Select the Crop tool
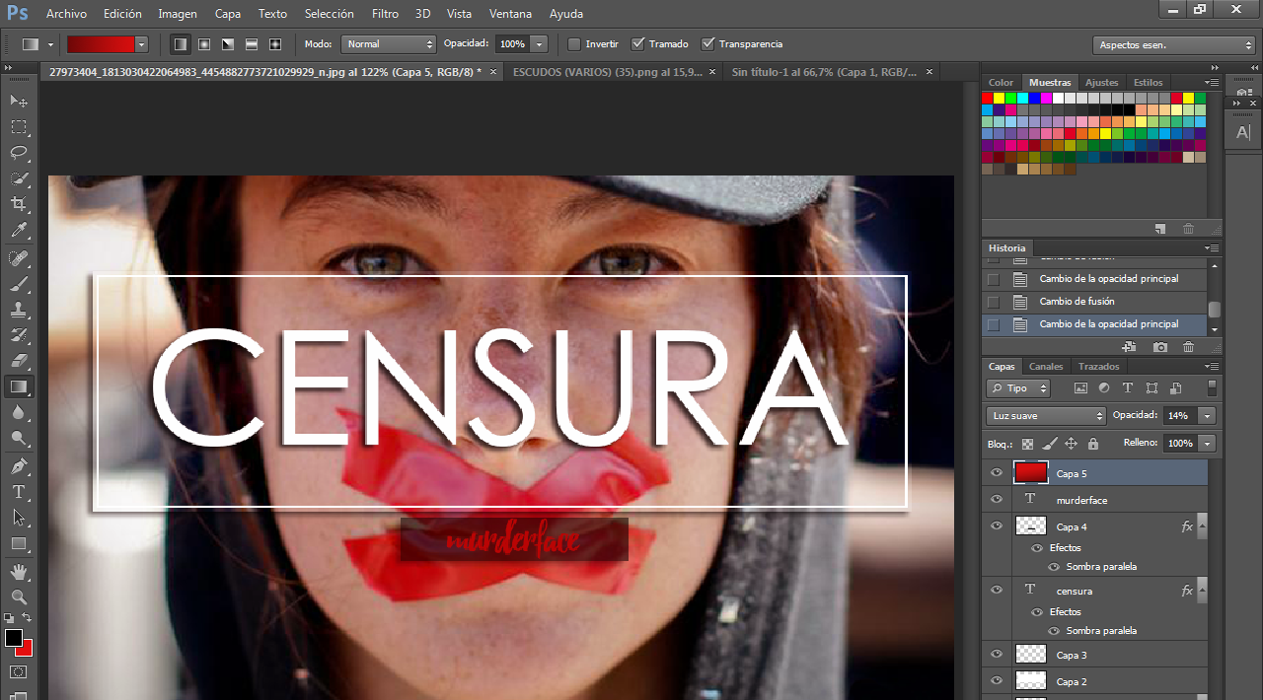Viewport: 1263px width, 700px height. point(18,204)
